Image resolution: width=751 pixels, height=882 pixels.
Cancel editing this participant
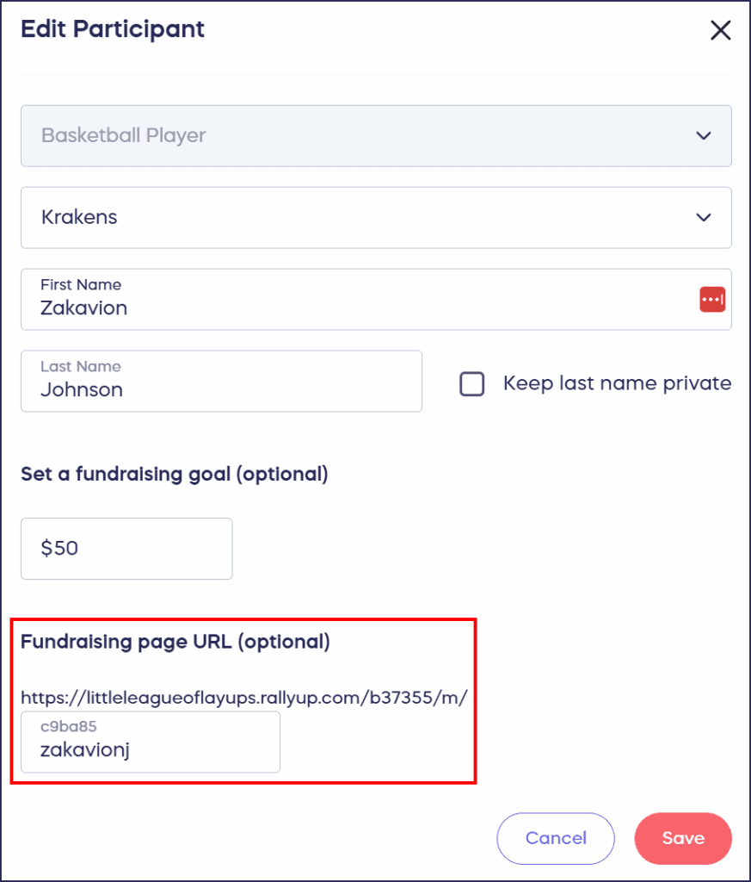pos(555,838)
